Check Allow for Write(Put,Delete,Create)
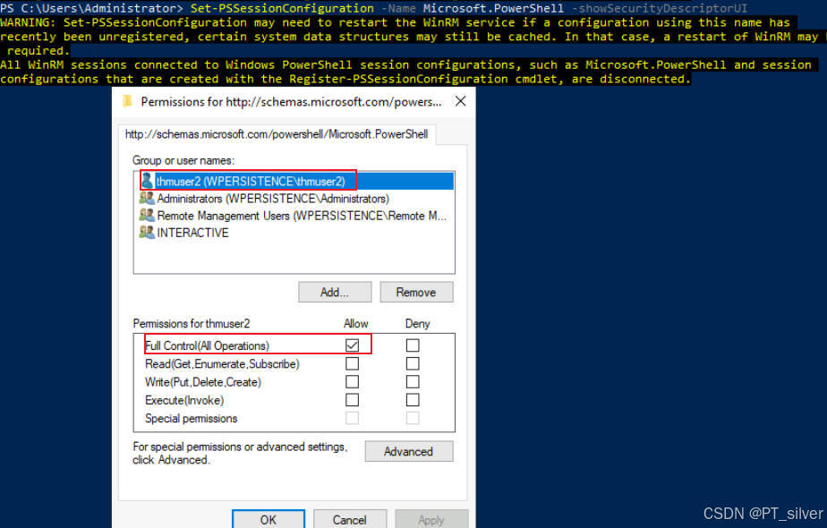The height and width of the screenshot is (528, 827). [x=352, y=382]
